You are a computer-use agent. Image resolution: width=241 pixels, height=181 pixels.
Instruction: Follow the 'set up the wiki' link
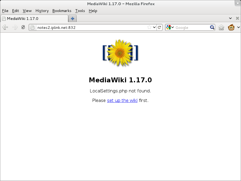click(122, 100)
